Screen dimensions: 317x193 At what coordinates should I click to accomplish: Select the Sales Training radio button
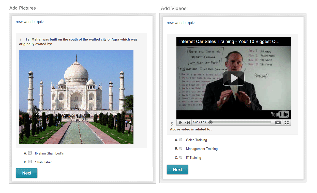tap(181, 140)
